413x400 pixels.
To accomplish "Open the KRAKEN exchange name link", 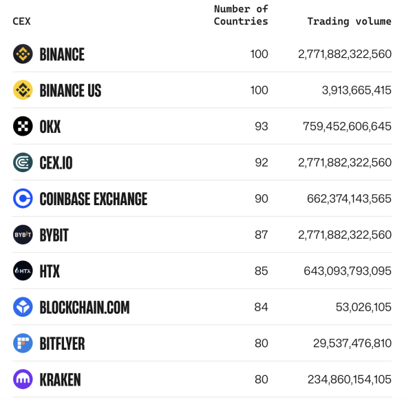I will (60, 379).
